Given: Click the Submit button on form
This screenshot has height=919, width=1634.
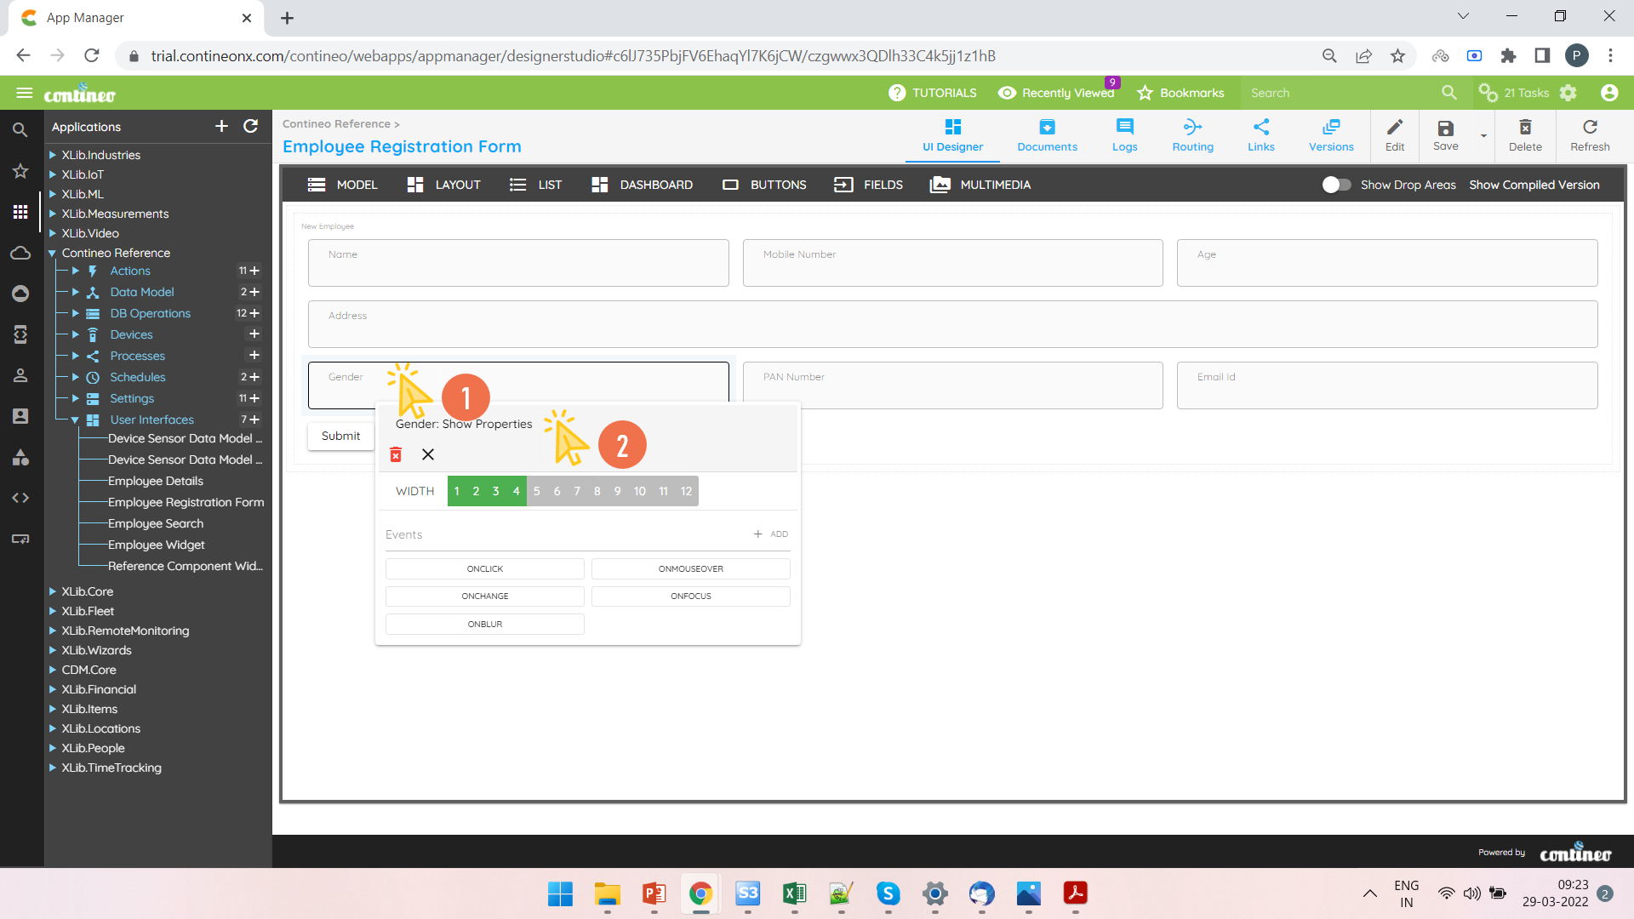Looking at the screenshot, I should [x=340, y=436].
